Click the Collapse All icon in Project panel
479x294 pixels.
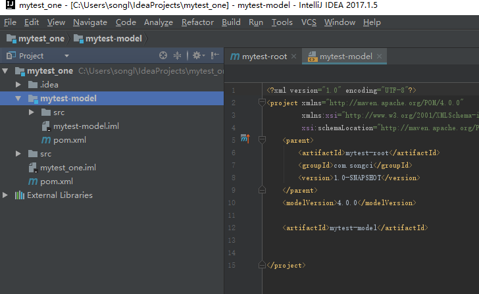178,56
